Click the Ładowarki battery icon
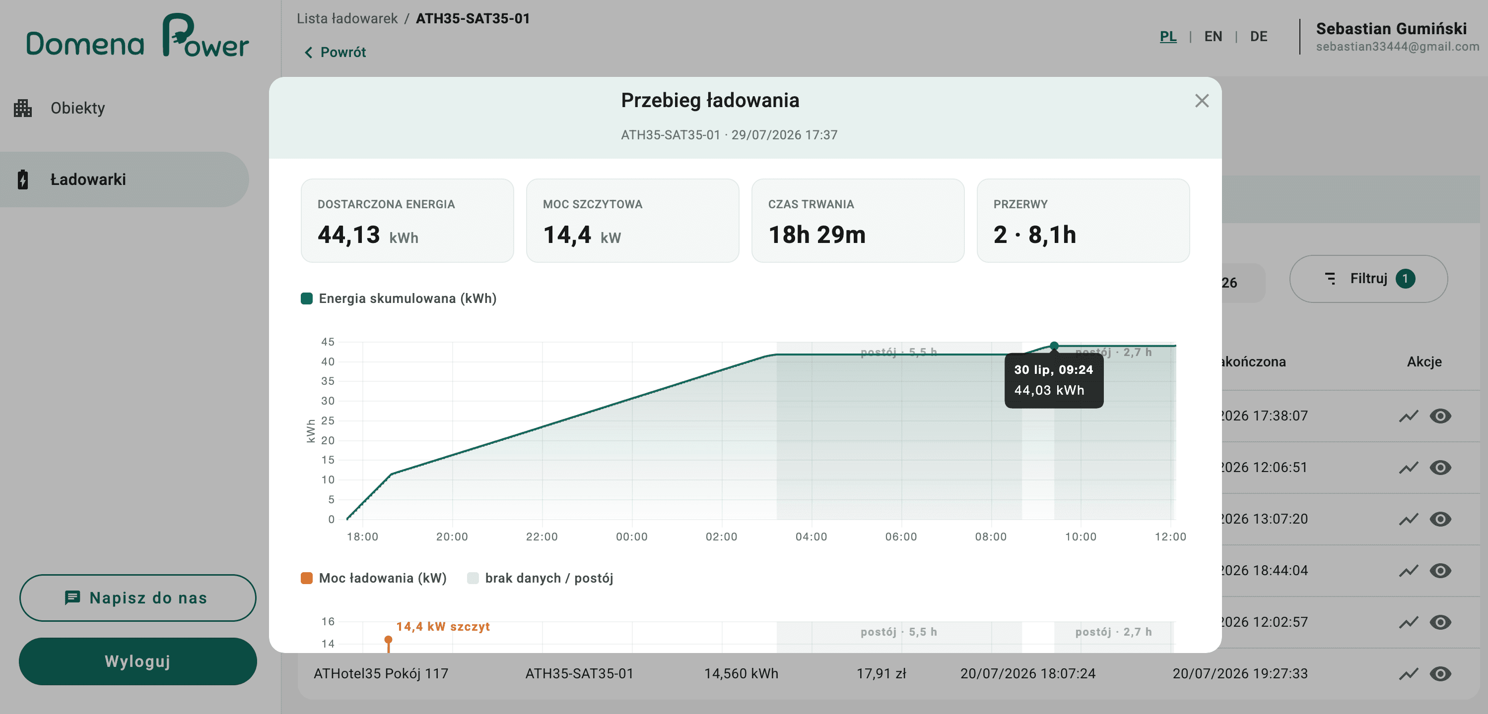 pos(22,179)
